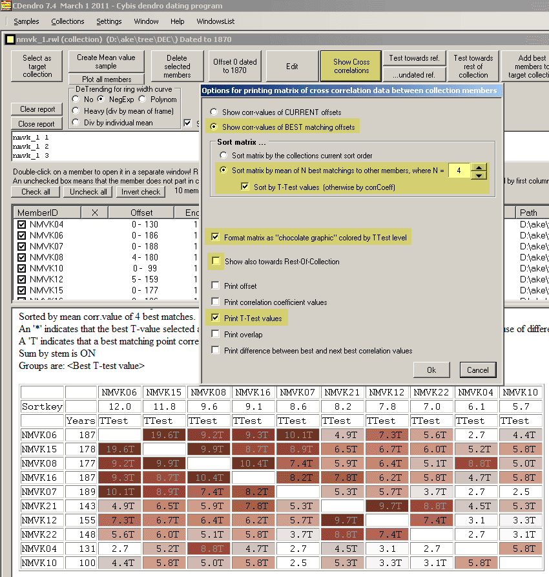Click the CDendro application icon in title bar

click(x=6, y=6)
